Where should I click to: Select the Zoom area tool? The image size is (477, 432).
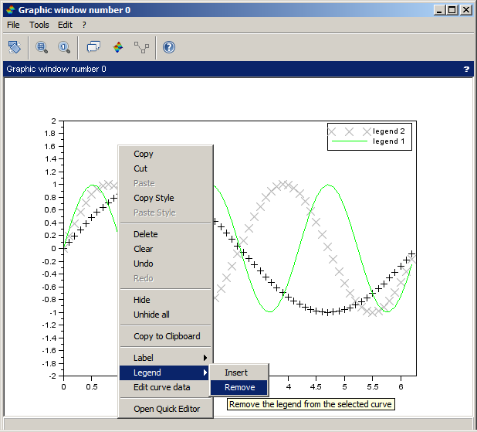pyautogui.click(x=42, y=47)
